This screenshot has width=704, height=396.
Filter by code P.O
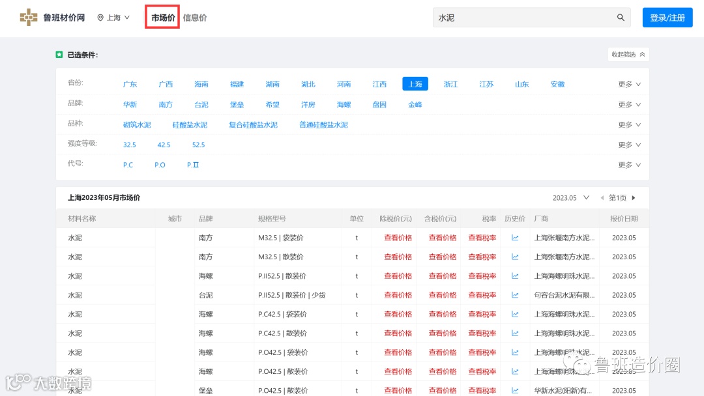160,165
